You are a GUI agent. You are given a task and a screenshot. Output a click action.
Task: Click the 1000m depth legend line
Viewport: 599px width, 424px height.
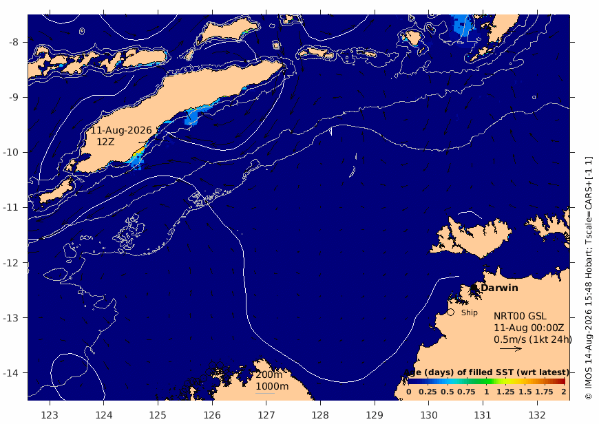point(265,393)
